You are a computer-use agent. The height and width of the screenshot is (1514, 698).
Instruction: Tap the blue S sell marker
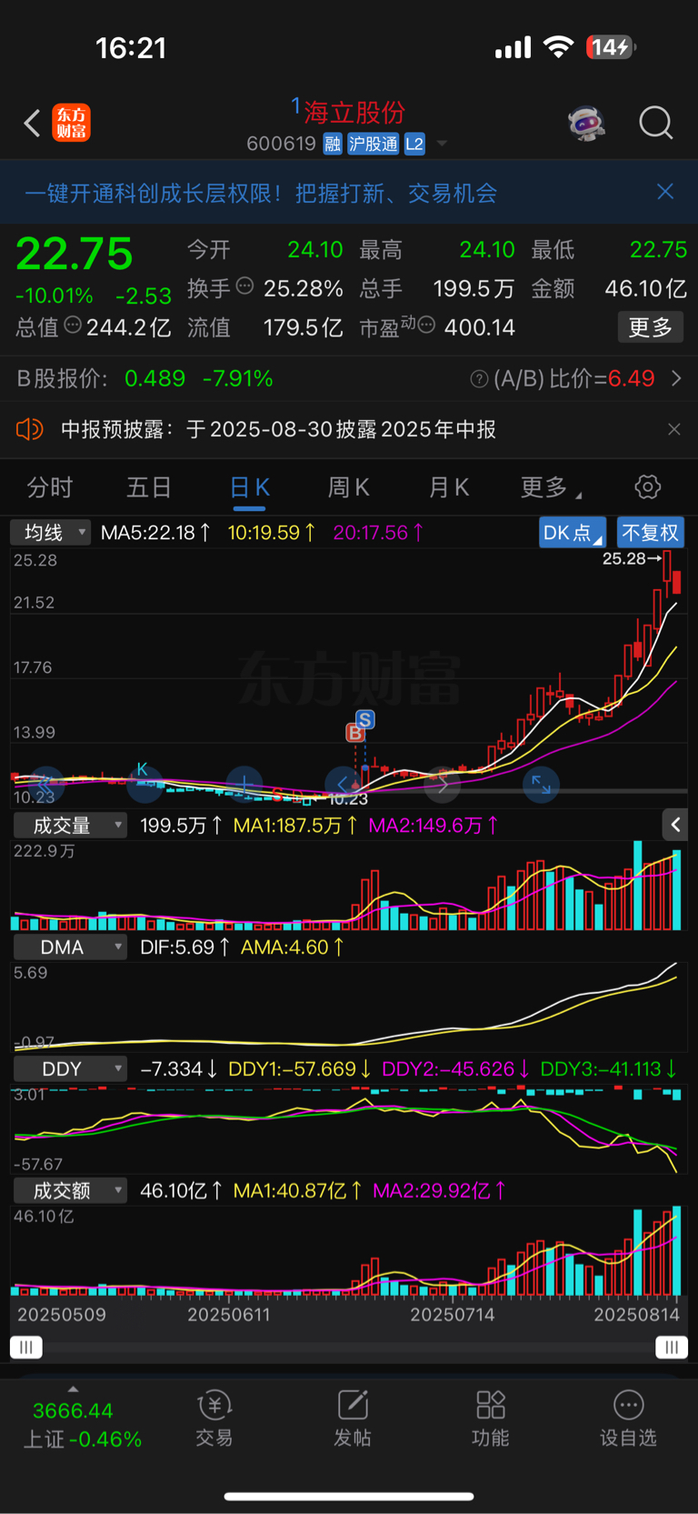coord(364,719)
